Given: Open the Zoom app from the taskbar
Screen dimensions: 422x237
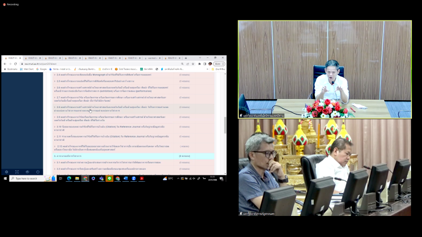Looking at the screenshot, I should pos(134,179).
